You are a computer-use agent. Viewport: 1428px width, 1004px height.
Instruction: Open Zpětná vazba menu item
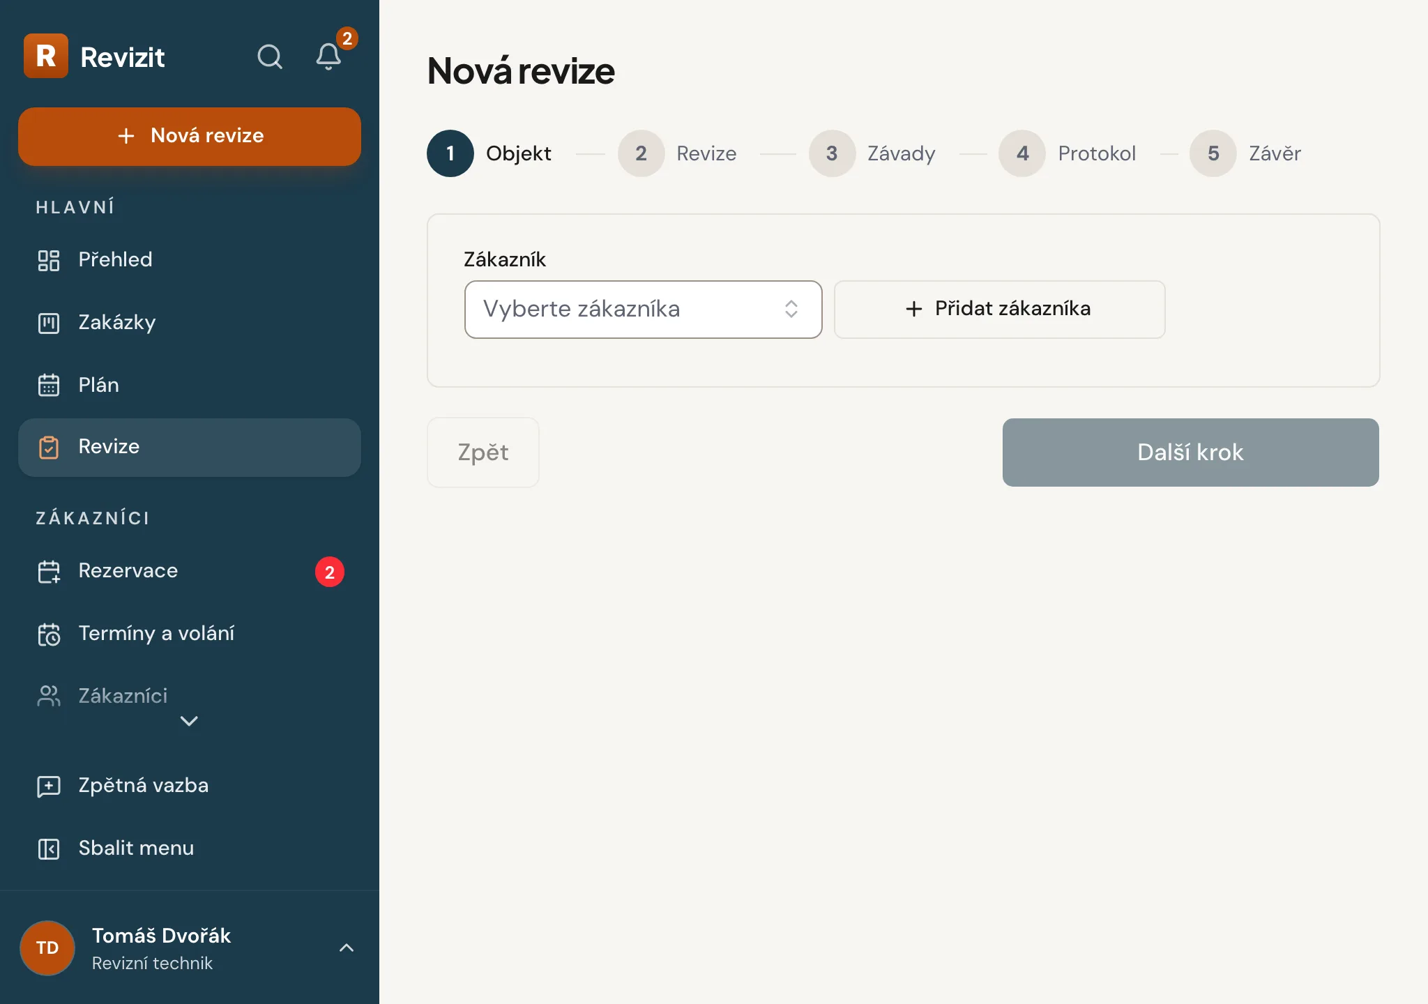[190, 786]
